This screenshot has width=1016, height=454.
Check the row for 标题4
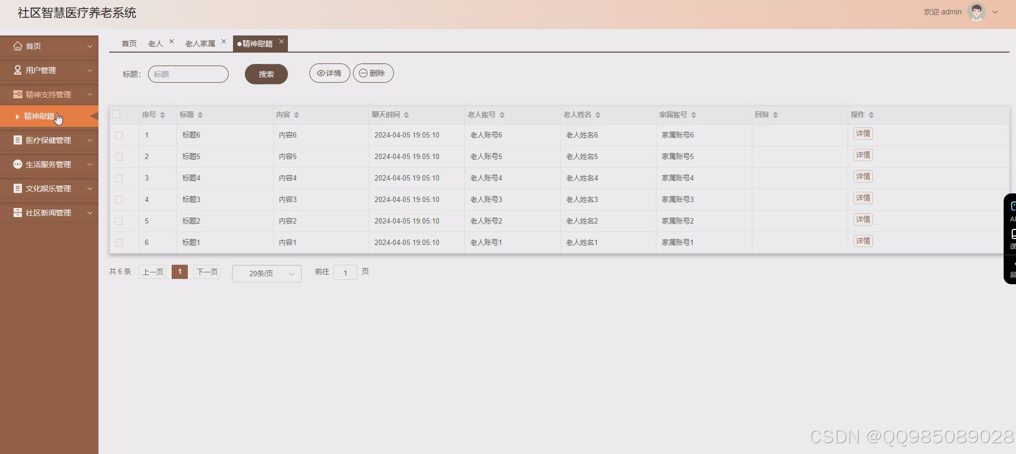pos(119,178)
